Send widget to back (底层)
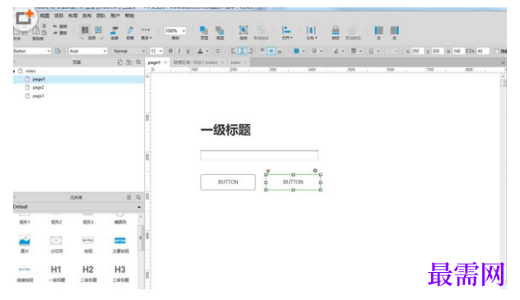The width and height of the screenshot is (520, 300). [220, 33]
